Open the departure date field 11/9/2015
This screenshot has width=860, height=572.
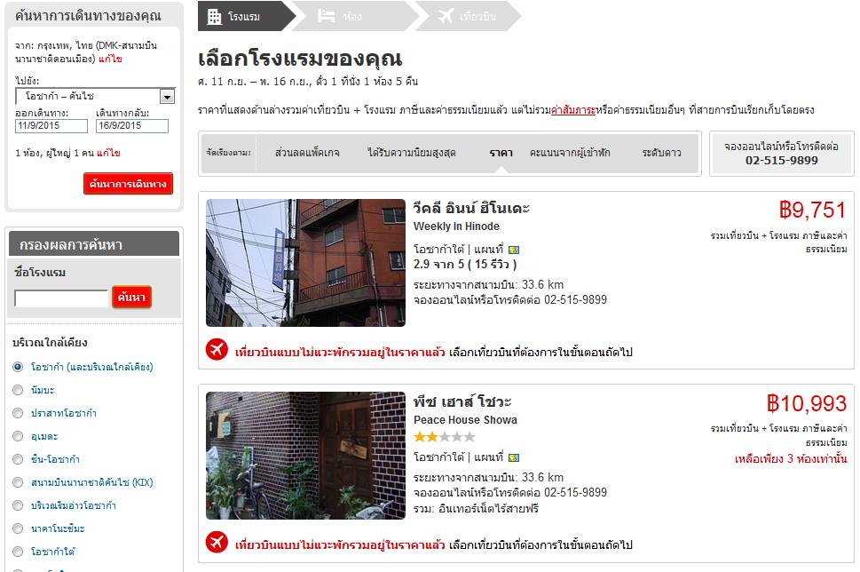51,126
